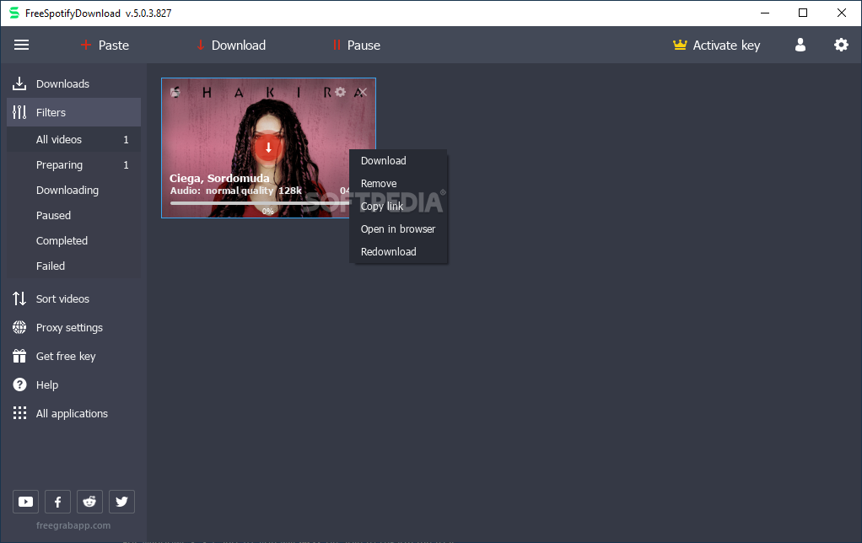Open the Reddit social icon

tap(89, 502)
